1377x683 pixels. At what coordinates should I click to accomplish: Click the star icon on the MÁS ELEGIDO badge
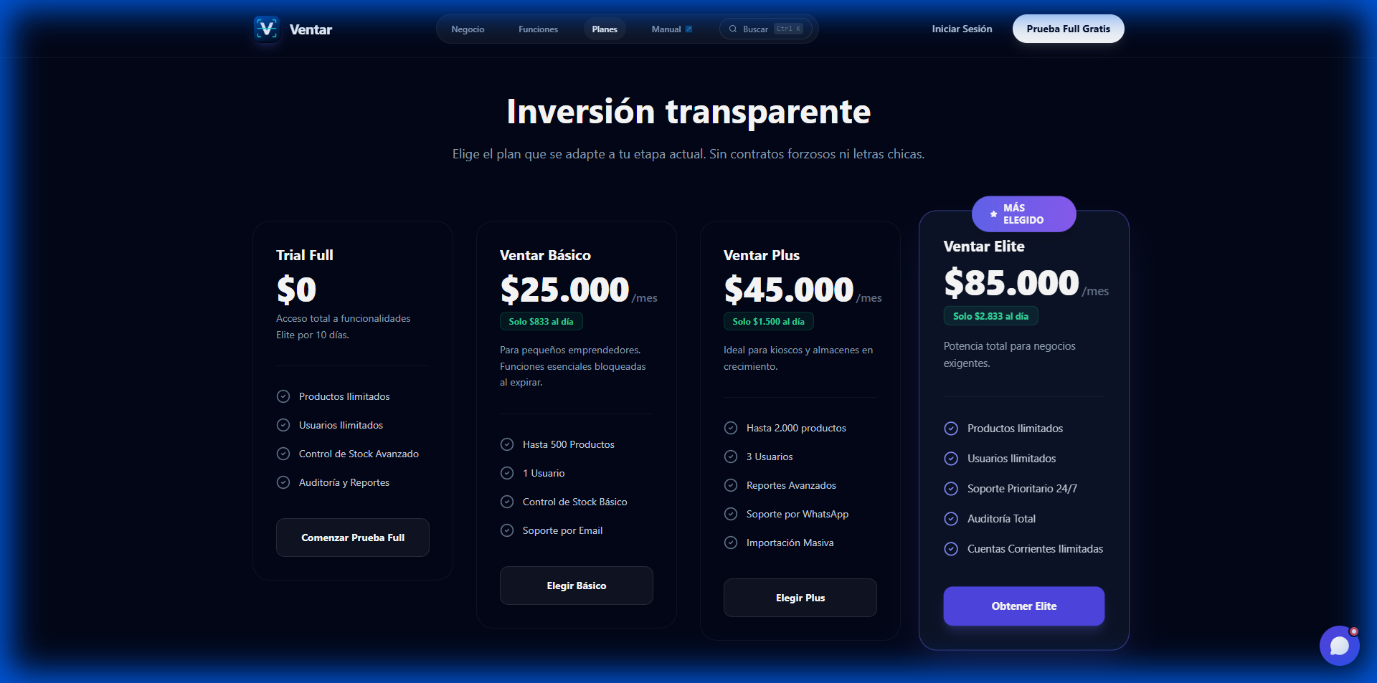click(993, 214)
